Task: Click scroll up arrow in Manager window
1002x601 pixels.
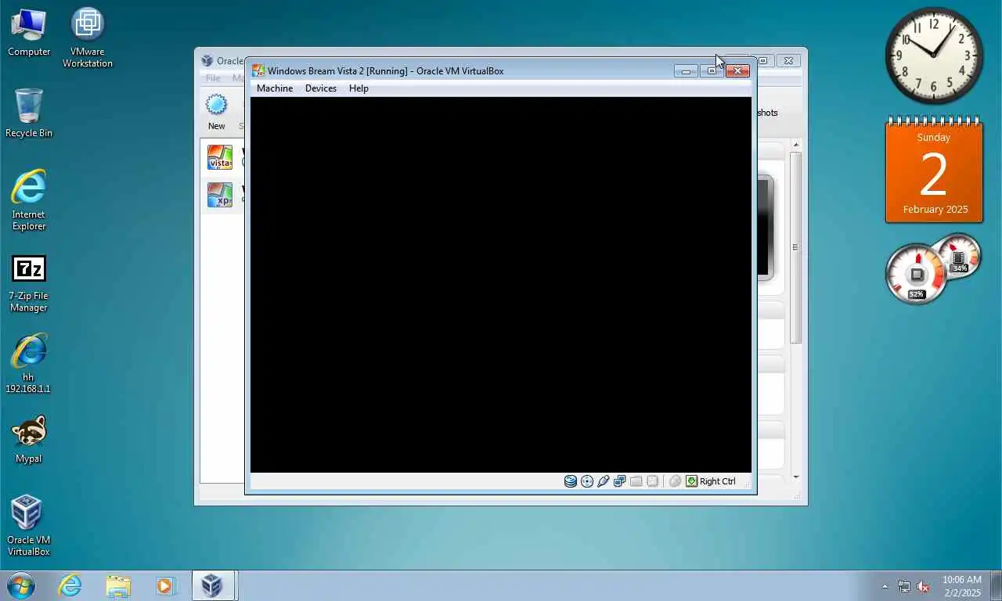Action: 796,145
